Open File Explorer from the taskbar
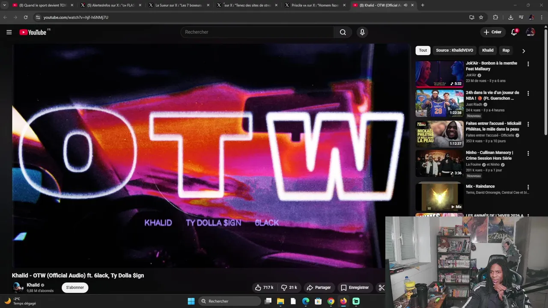The height and width of the screenshot is (308, 548). point(280,301)
